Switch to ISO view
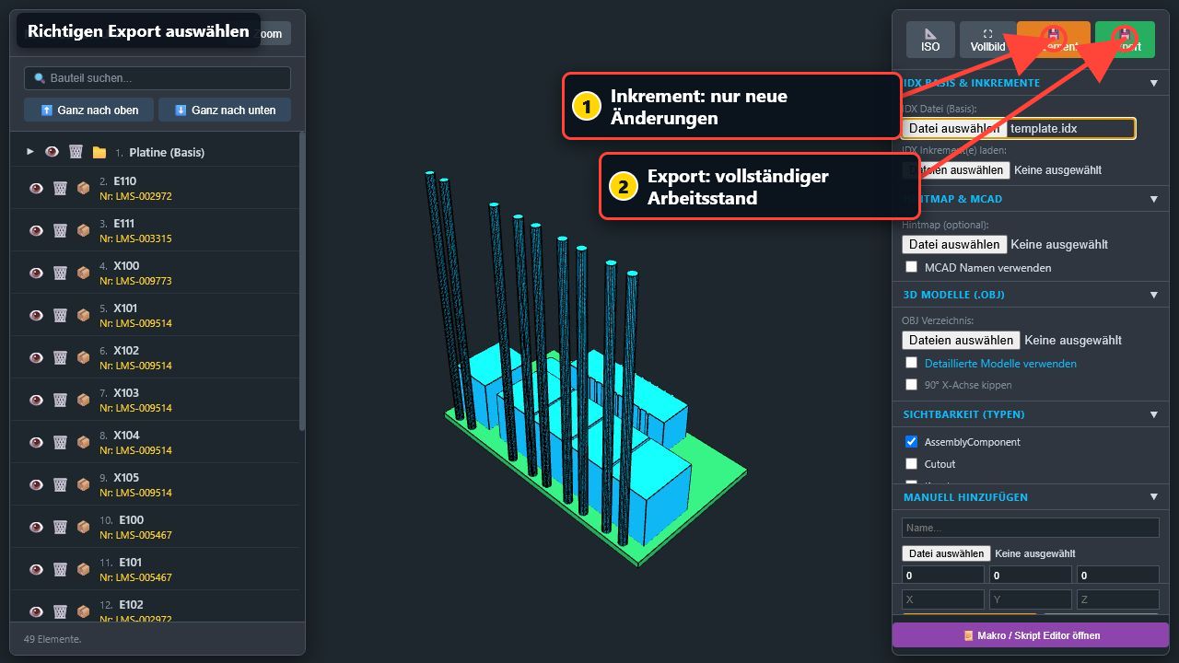This screenshot has width=1179, height=663. pos(930,39)
